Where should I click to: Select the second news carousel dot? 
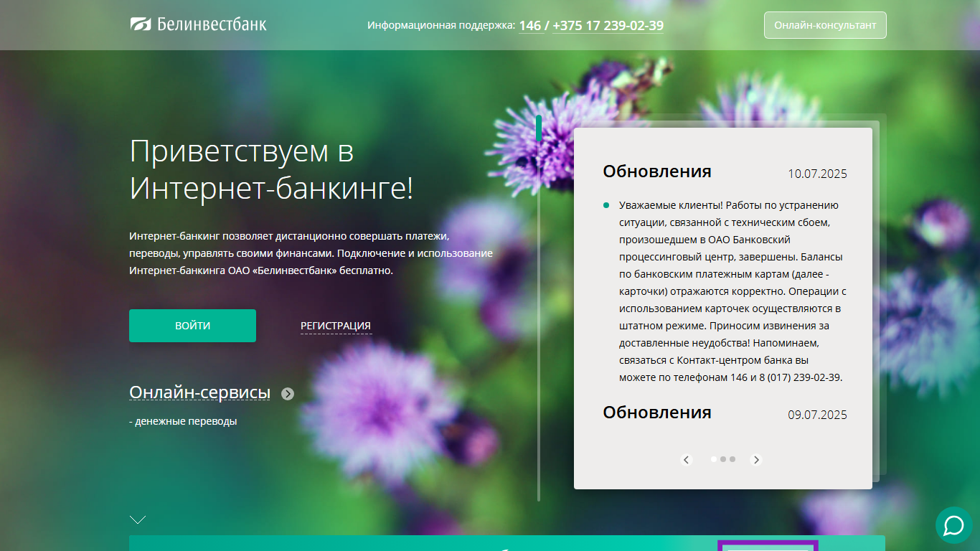723,458
